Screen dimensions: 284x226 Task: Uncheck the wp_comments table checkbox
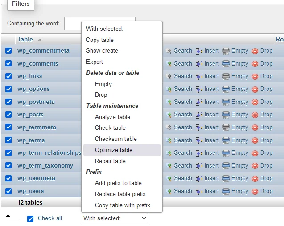(x=8, y=64)
